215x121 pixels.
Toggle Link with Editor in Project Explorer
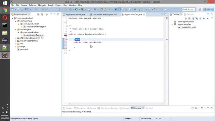pyautogui.click(x=42, y=14)
